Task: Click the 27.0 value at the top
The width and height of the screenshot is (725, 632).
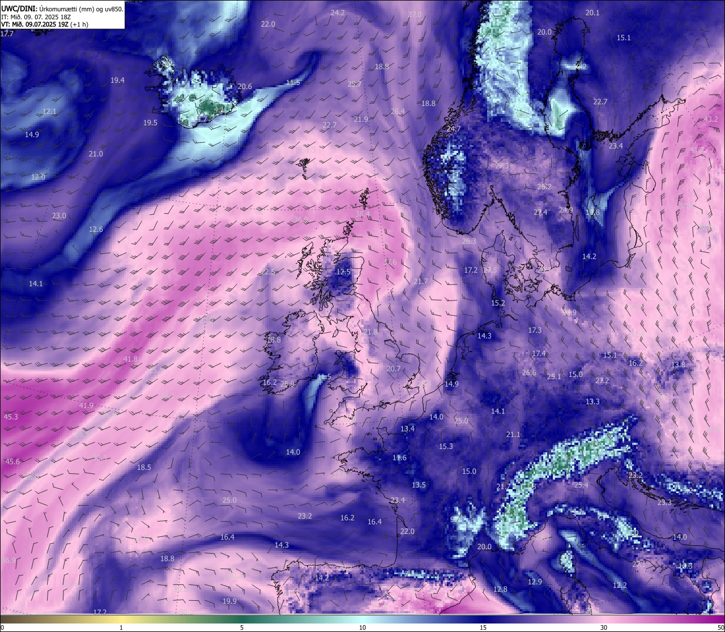Action: coord(415,14)
